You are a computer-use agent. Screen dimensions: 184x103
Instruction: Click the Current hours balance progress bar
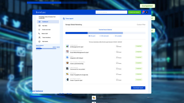coord(105,33)
